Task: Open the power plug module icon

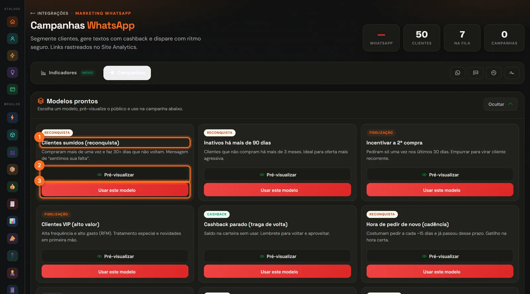Action: coord(12,256)
